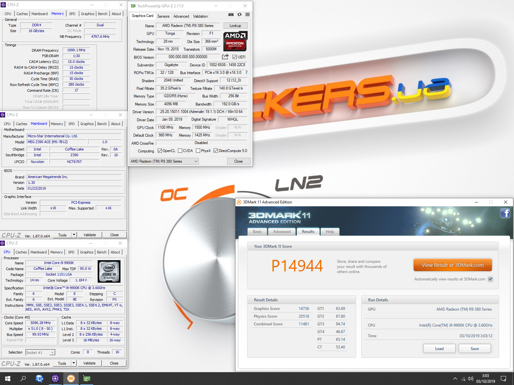Image resolution: width=514 pixels, height=385 pixels.
Task: Switch to Validation tab in GPU-Z
Action: [200, 16]
